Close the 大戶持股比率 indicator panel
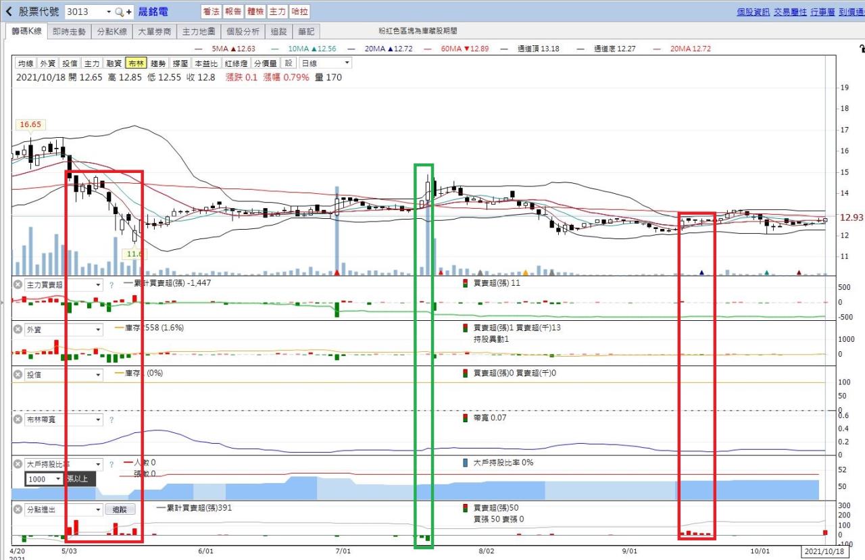This screenshot has width=865, height=560. [x=18, y=465]
